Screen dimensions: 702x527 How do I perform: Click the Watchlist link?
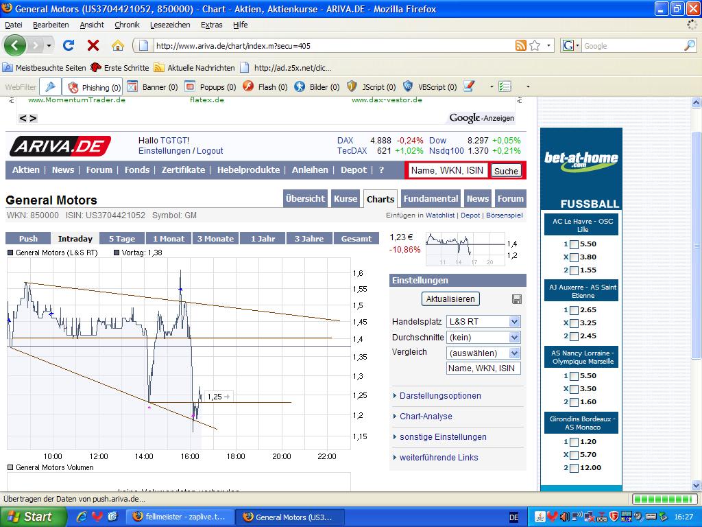[439, 215]
